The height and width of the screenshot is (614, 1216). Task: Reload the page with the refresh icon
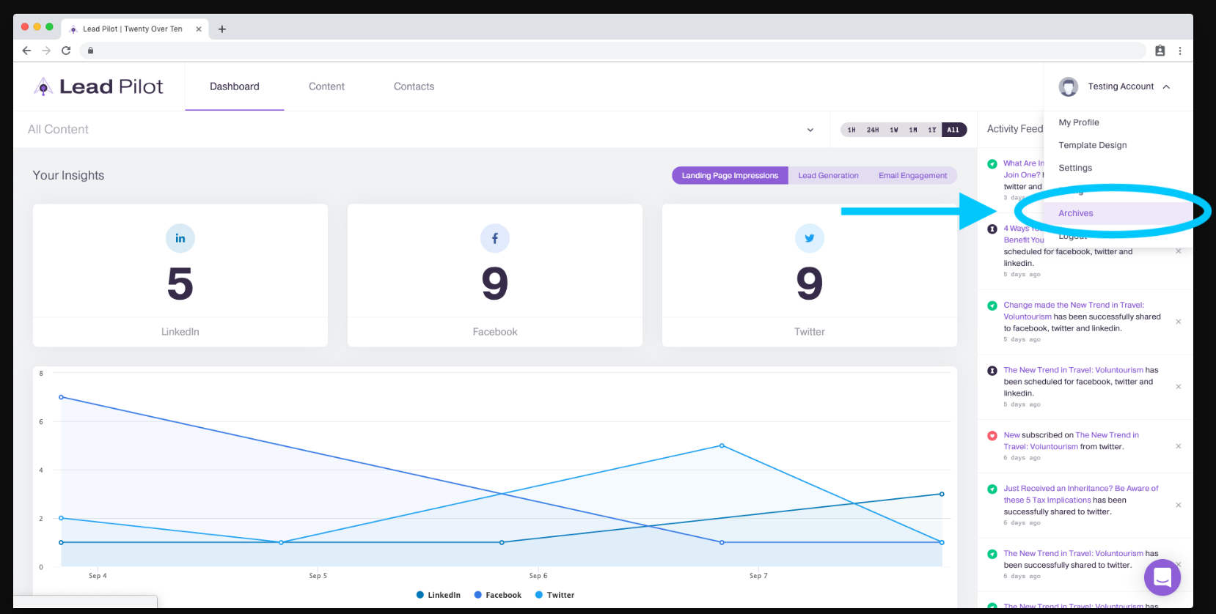(66, 51)
